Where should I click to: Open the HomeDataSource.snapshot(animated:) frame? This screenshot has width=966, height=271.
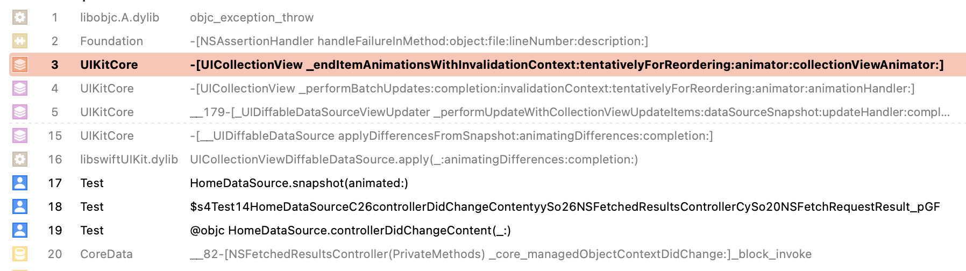[x=299, y=183]
